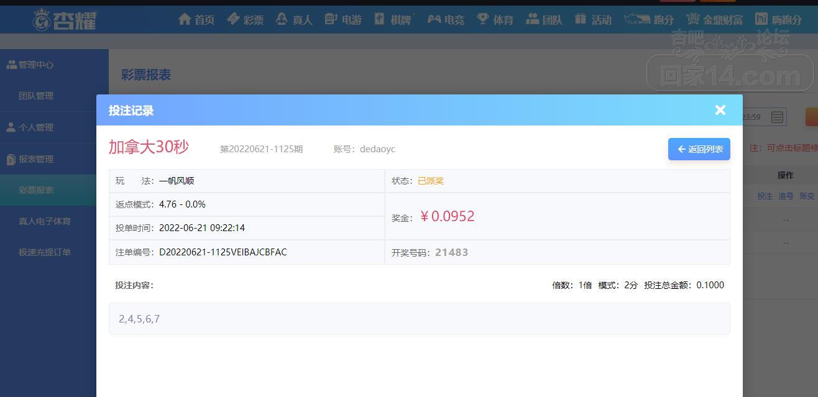Screen dimensions: 818x397
Task: Expand 管理中心 in the sidebar
Action: point(36,65)
